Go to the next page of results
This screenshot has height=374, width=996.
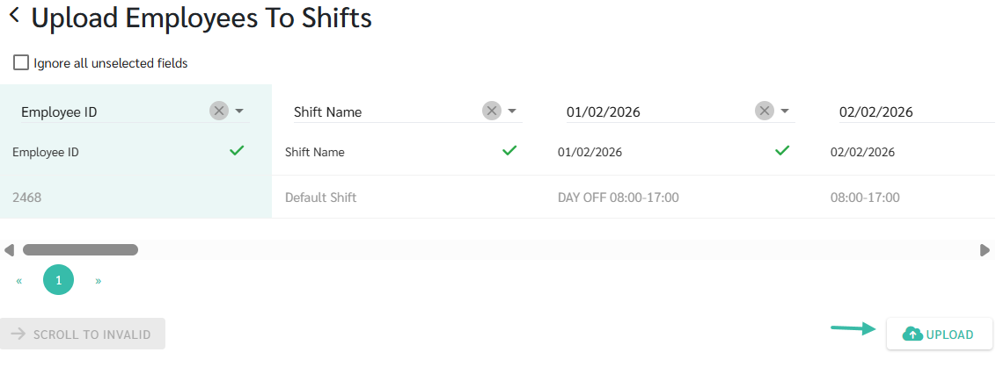98,281
